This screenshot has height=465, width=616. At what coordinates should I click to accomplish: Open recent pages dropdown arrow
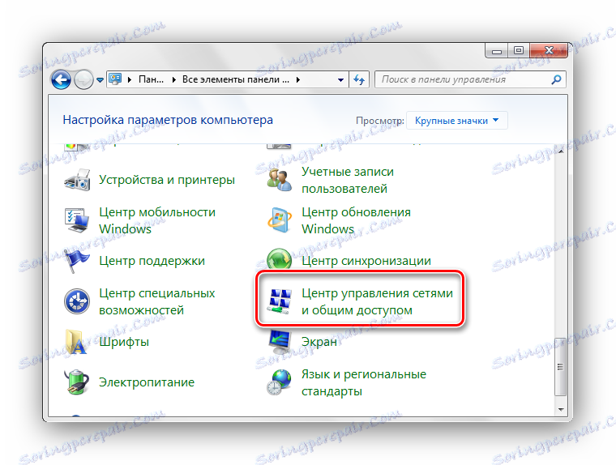(100, 80)
